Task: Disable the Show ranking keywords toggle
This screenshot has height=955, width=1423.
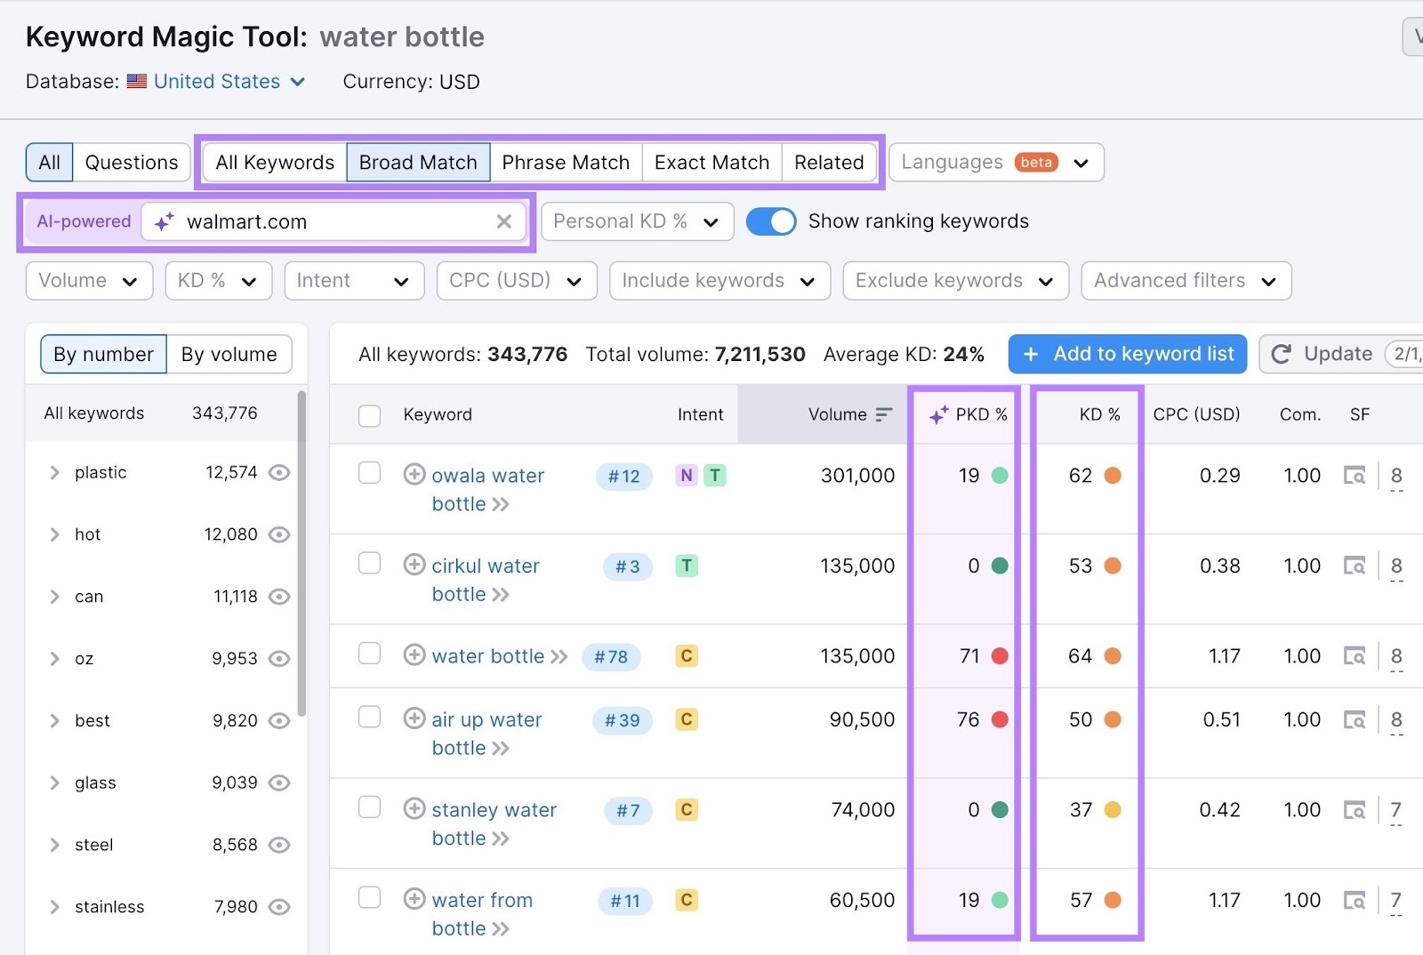Action: click(771, 221)
